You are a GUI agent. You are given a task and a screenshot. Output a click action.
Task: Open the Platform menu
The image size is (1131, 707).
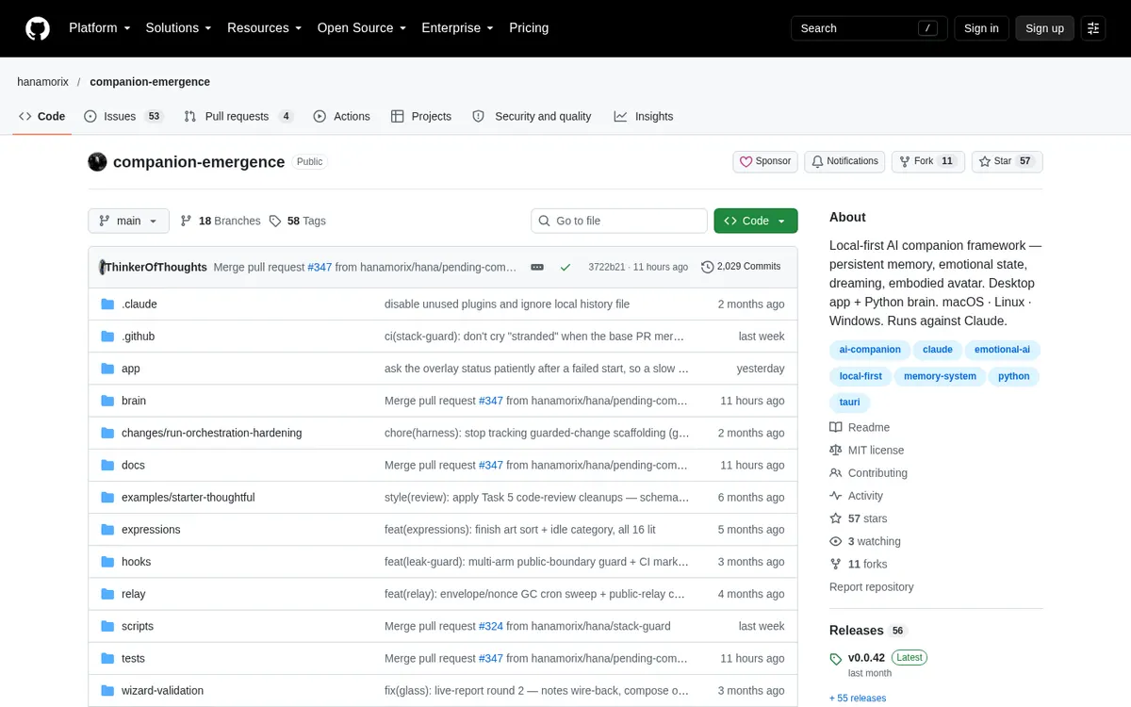(x=99, y=28)
